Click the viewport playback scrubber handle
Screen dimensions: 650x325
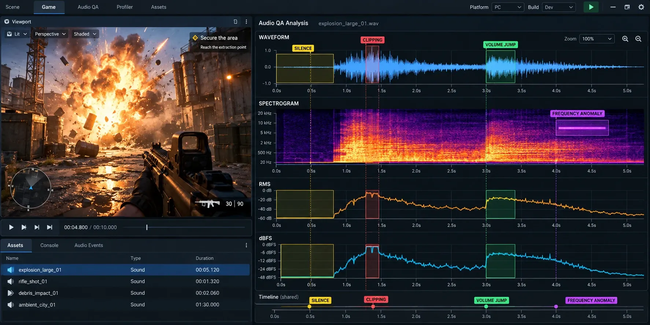pos(147,227)
